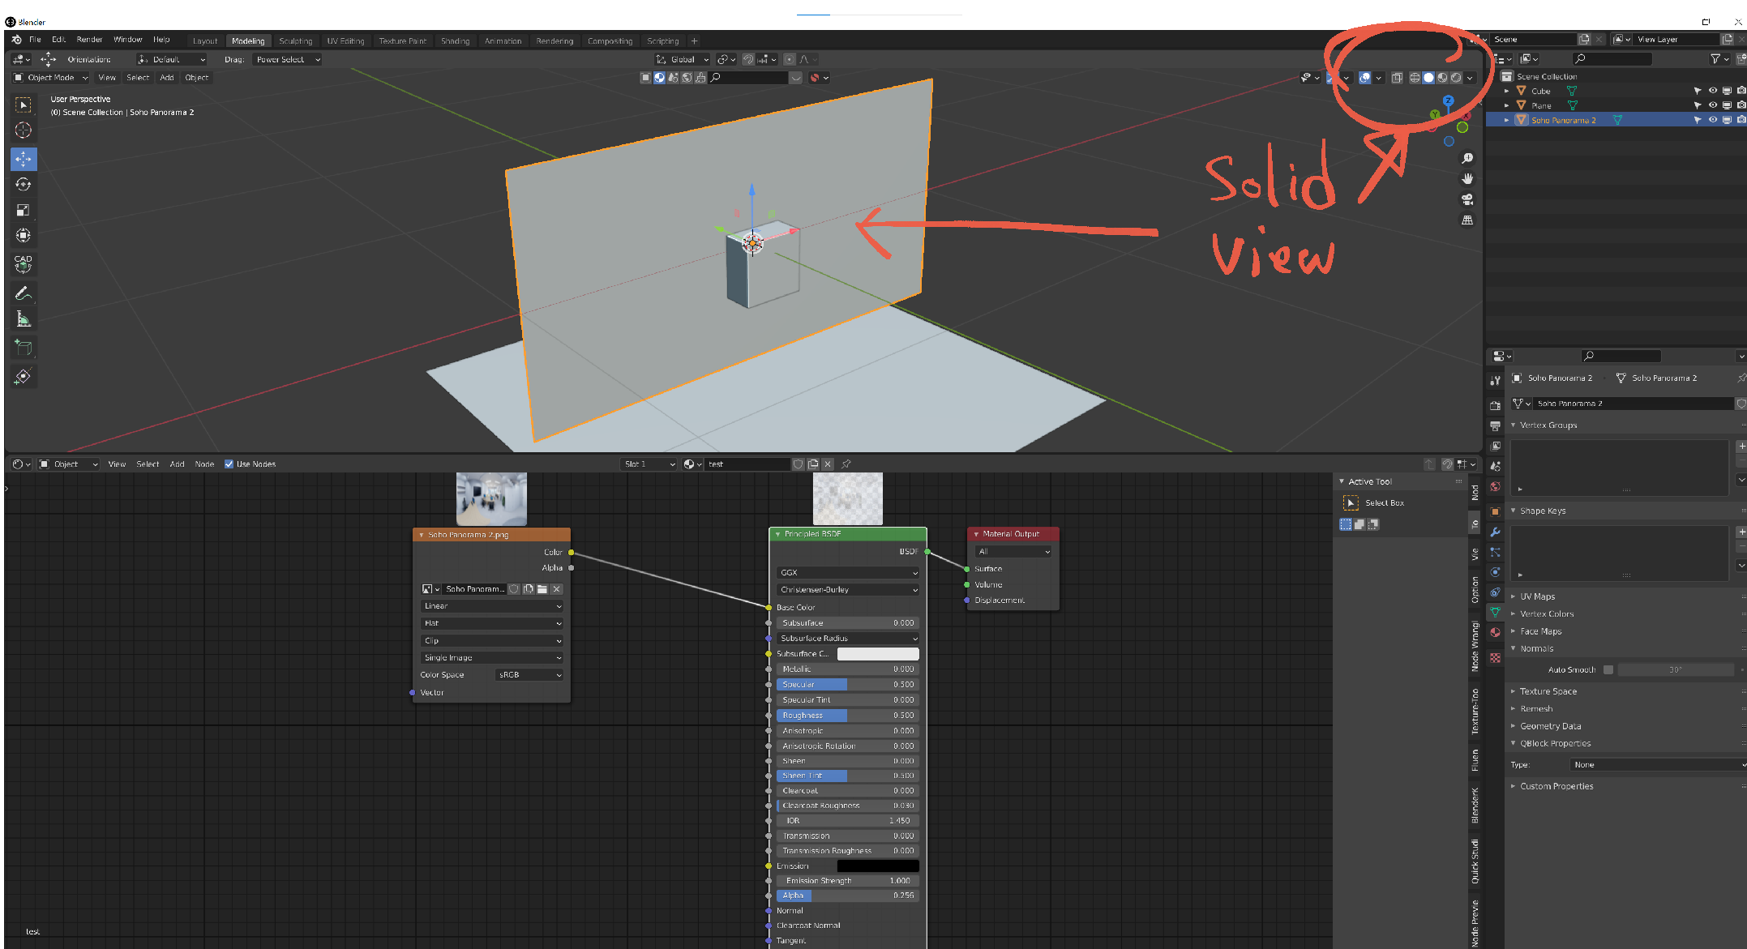Toggle camera view in the viewport gizmo
Image resolution: width=1747 pixels, height=949 pixels.
1467,199
